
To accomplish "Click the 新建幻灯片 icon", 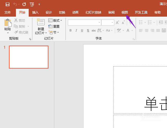I will [41, 22].
